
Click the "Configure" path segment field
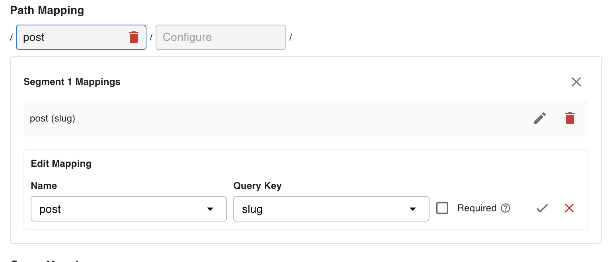click(221, 37)
